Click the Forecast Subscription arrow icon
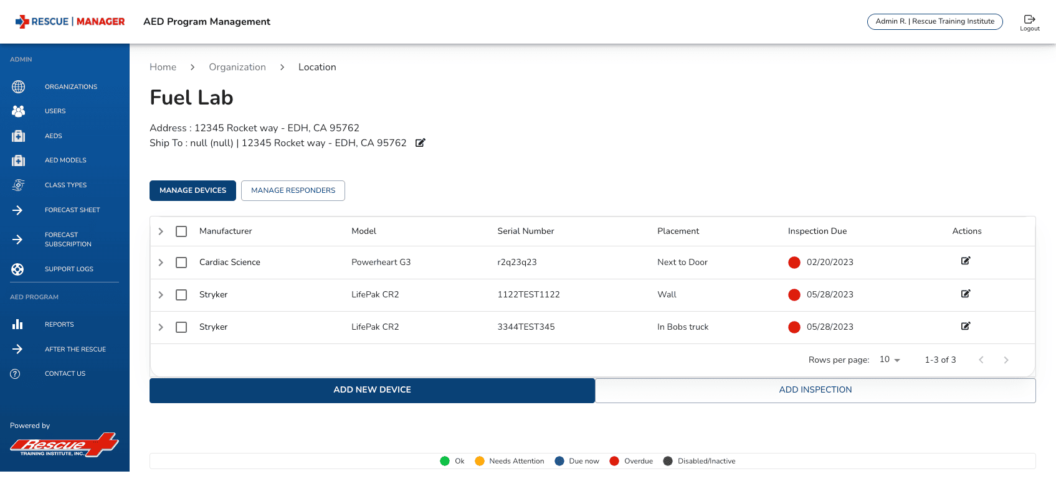The width and height of the screenshot is (1056, 489). [x=17, y=240]
